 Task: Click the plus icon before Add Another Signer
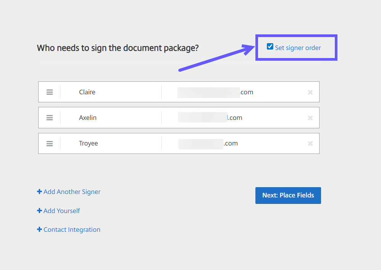(39, 192)
